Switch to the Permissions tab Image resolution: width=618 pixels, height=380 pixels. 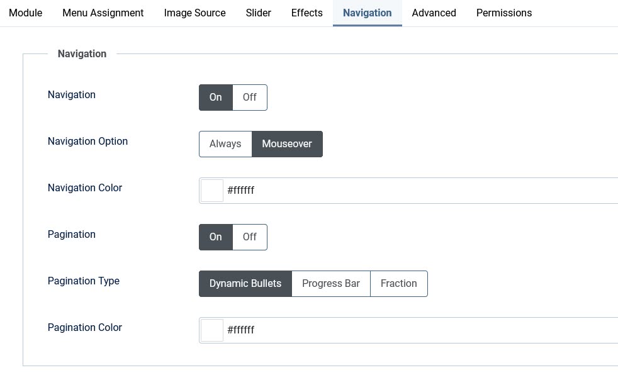pos(503,13)
